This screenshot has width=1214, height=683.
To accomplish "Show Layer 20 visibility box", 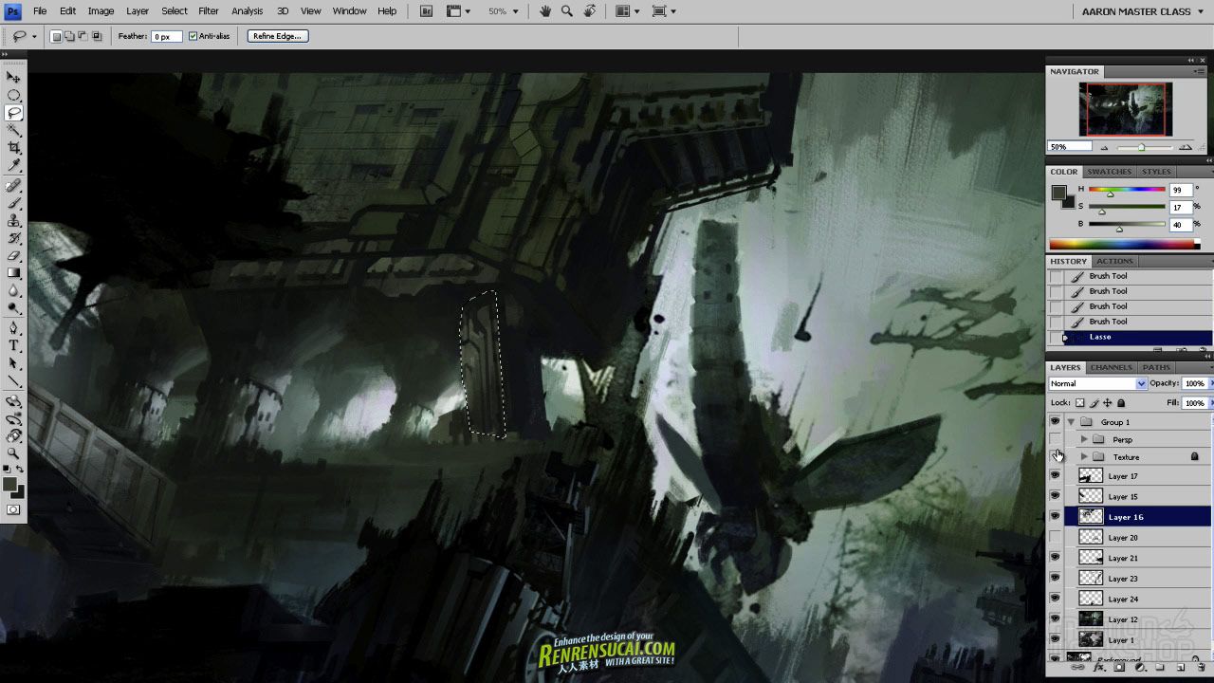I will (1055, 537).
